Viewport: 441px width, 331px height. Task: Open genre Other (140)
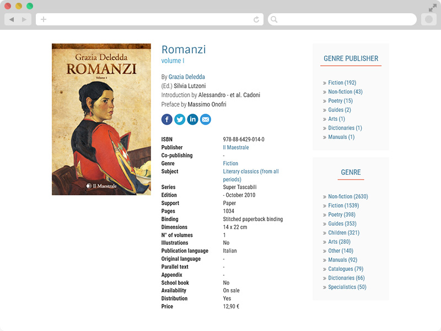point(341,251)
